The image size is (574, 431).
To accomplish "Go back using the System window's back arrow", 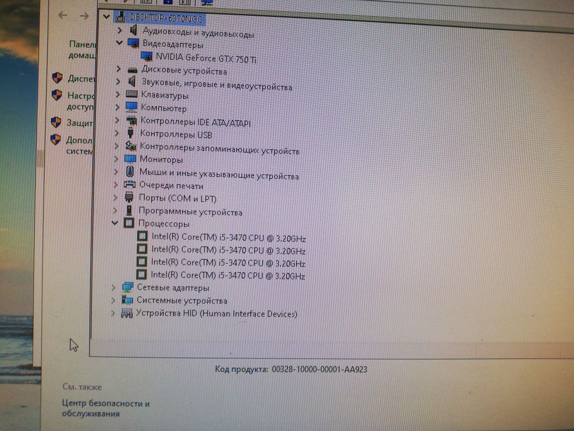I will click(63, 15).
